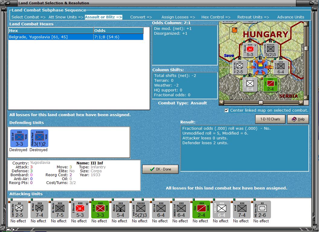Click the Total shifts (net): -2 line
Viewport: 319px width, 232px height.
pyautogui.click(x=175, y=75)
